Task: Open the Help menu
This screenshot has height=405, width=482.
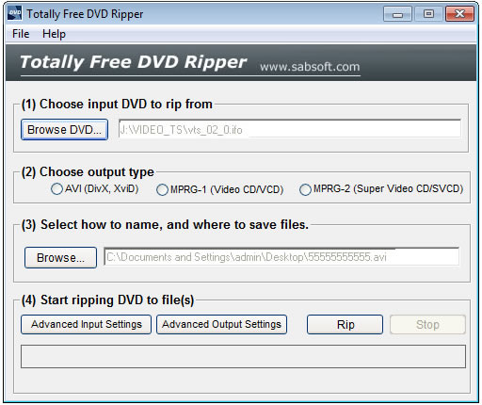Action: tap(54, 34)
